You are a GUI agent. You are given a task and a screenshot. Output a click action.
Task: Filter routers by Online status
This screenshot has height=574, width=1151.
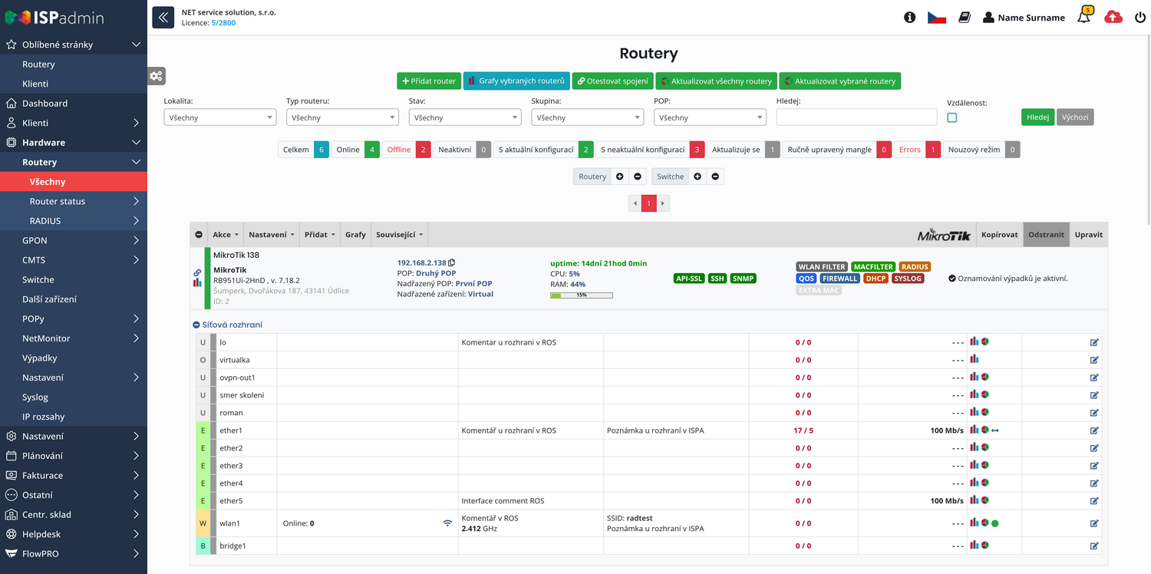355,150
